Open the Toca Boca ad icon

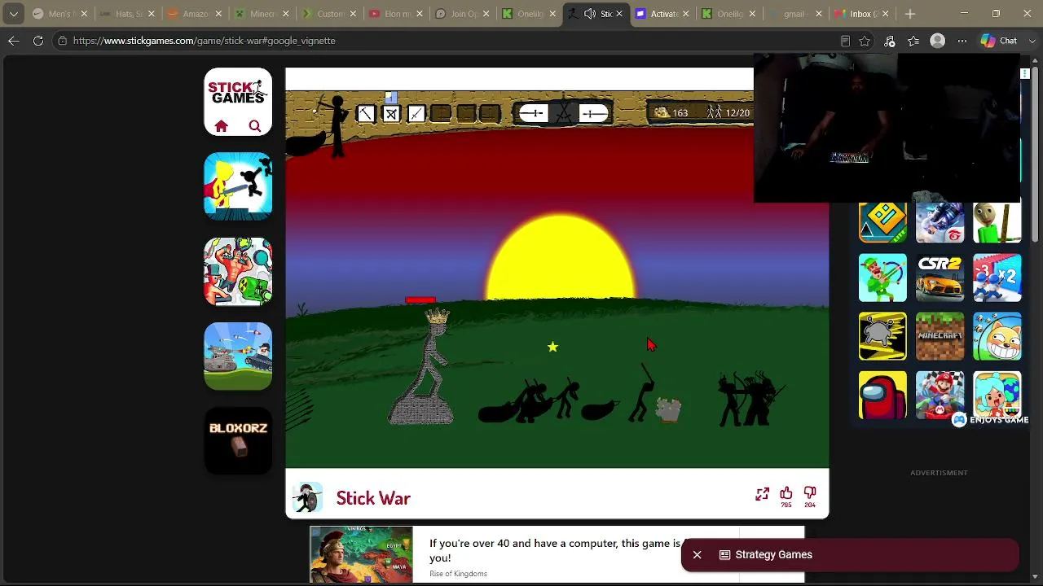997,396
